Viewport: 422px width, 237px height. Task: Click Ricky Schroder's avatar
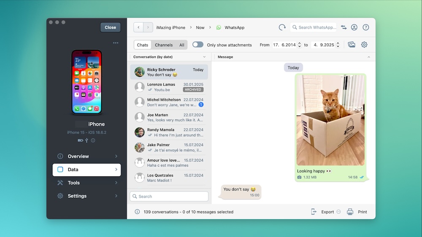click(140, 72)
